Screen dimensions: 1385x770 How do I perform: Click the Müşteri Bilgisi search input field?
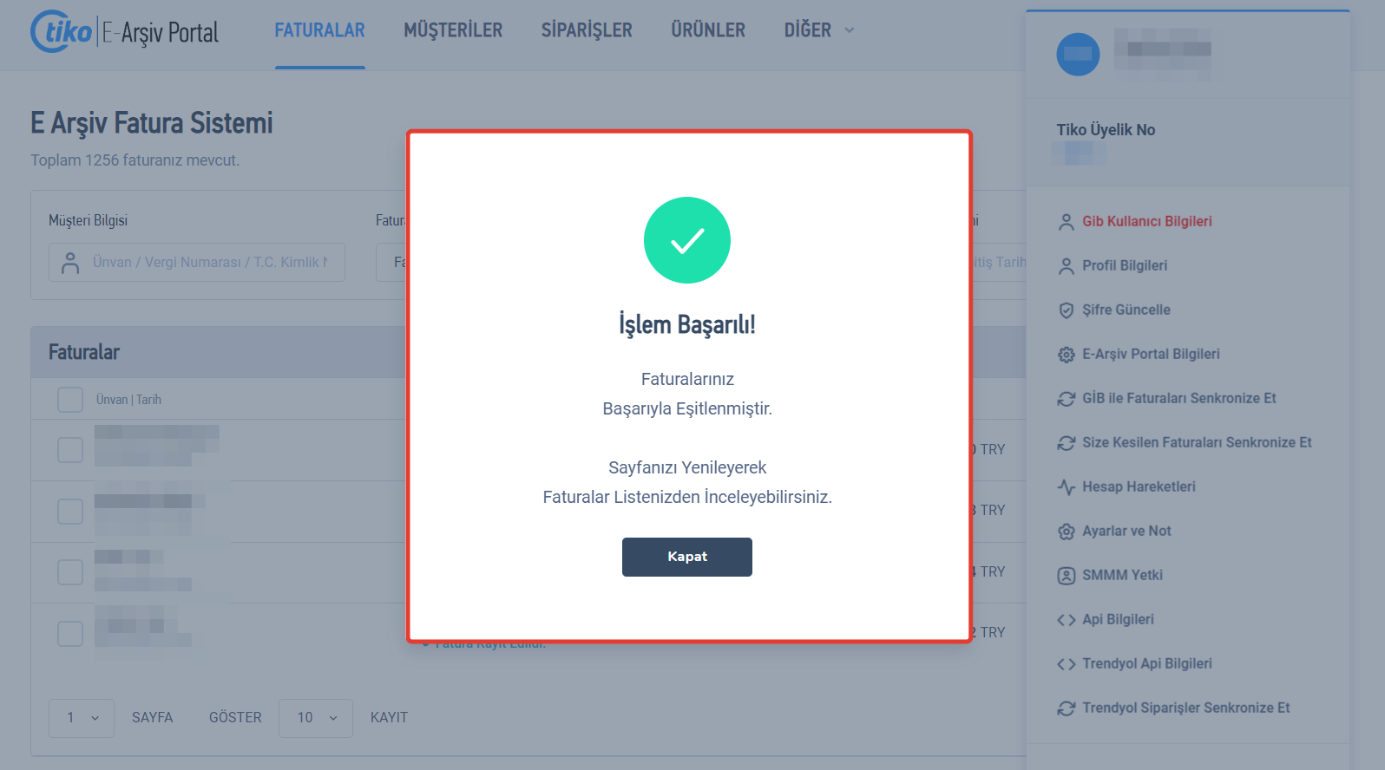(x=197, y=263)
